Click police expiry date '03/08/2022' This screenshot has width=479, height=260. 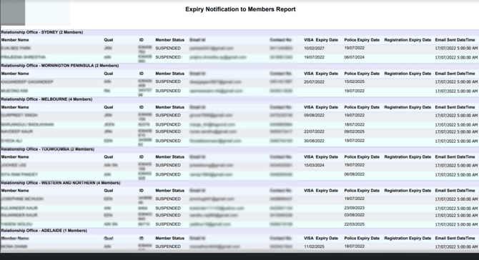click(355, 215)
